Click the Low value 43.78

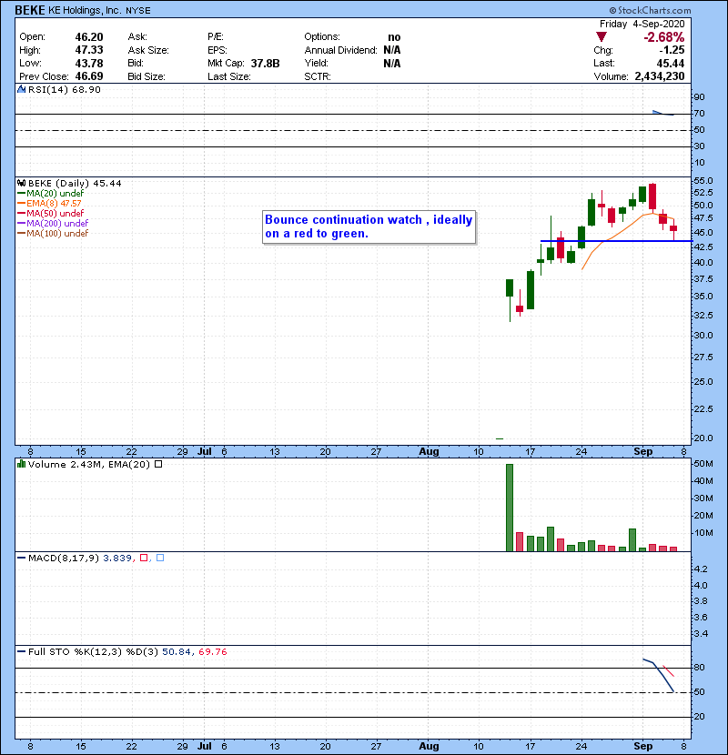tap(89, 63)
